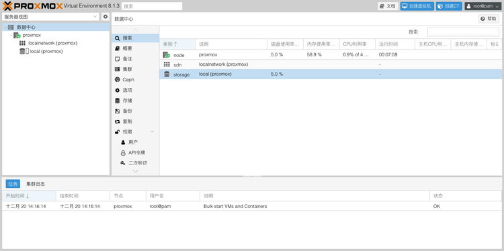Click the 58.9 % memory usage cell
504x251 pixels.
tap(321, 54)
